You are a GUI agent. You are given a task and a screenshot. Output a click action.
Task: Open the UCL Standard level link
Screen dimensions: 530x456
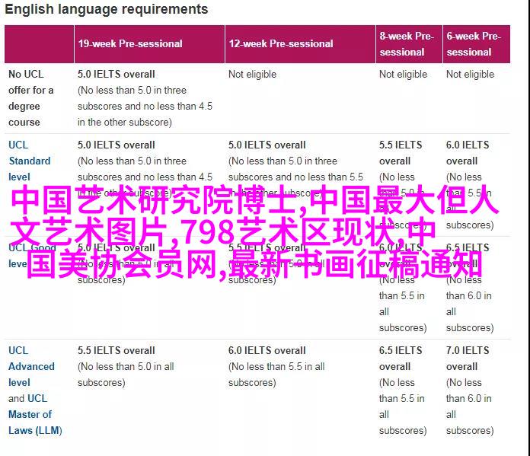coord(30,161)
